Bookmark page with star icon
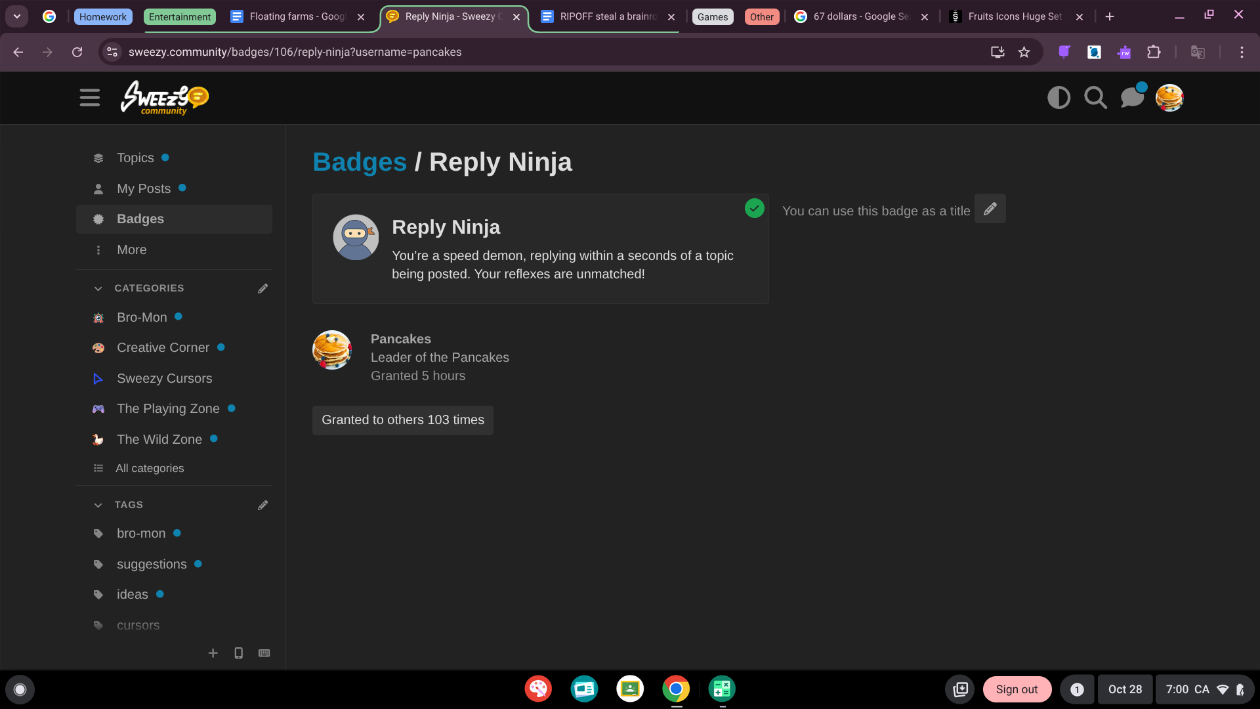 [1024, 52]
